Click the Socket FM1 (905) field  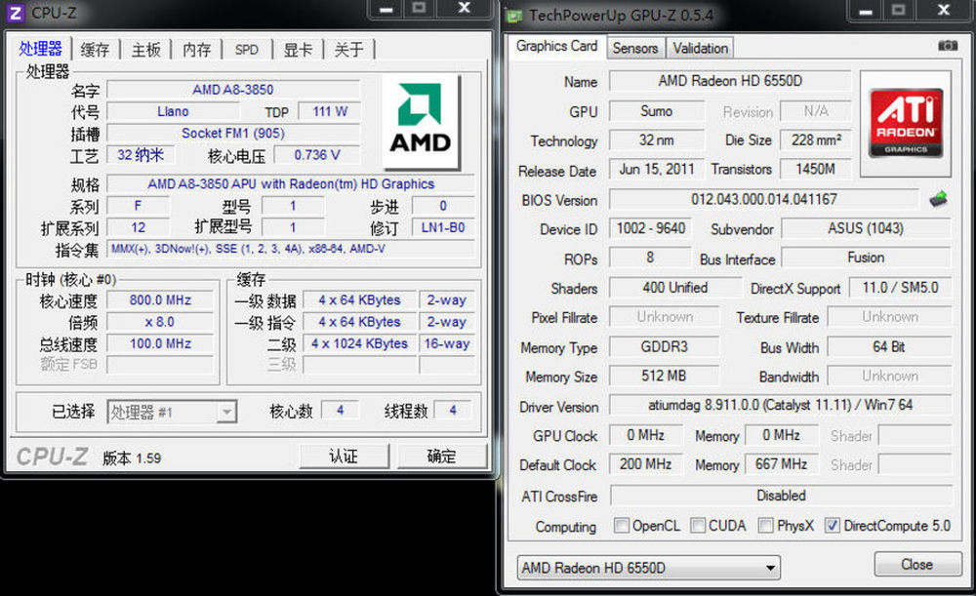(233, 133)
